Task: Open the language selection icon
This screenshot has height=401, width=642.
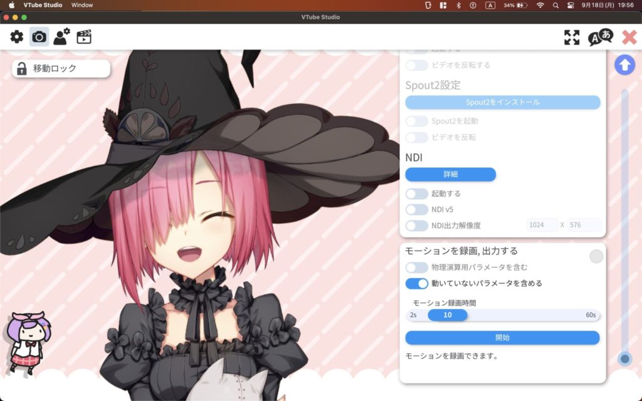Action: (x=600, y=37)
